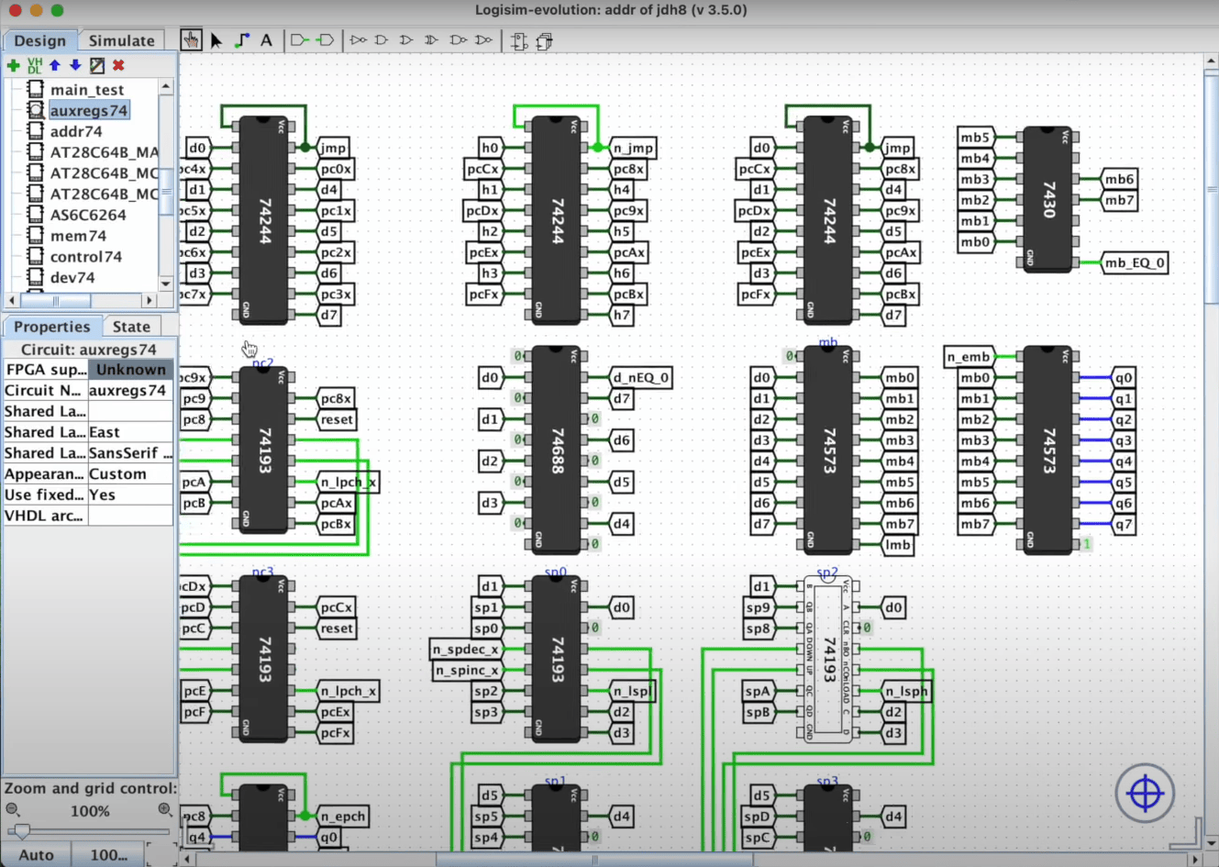Click the add VHDL entity icon
Viewport: 1219px width, 867px height.
(x=34, y=65)
